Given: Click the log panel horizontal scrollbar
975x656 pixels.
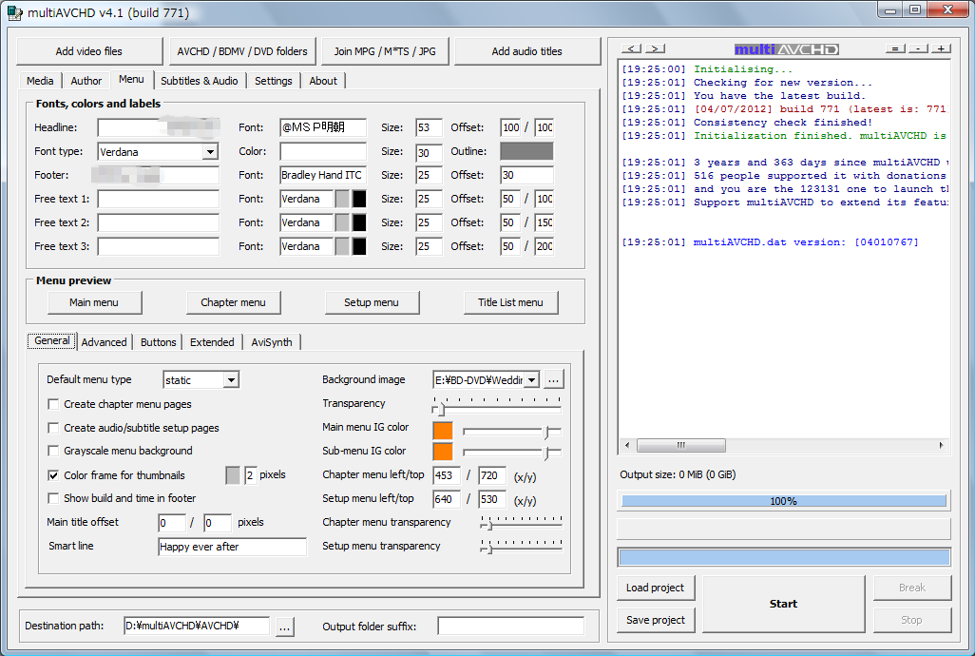Looking at the screenshot, I should (x=783, y=445).
